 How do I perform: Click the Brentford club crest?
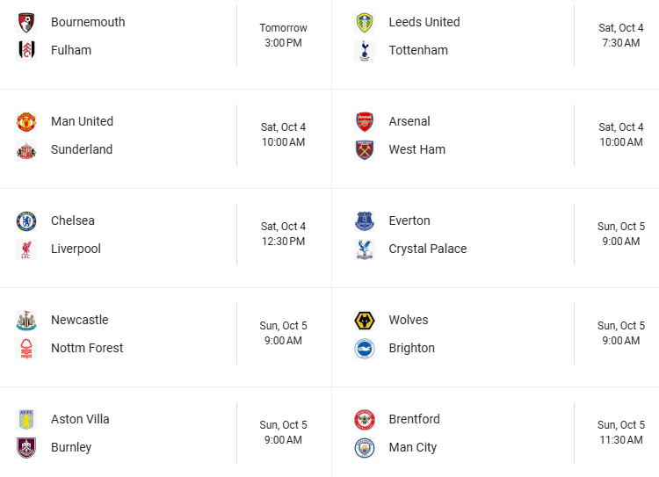pyautogui.click(x=365, y=420)
